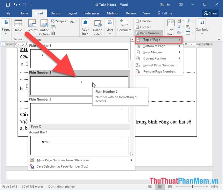Switch to the Mailings tab
The height and width of the screenshot is (190, 223).
click(113, 13)
